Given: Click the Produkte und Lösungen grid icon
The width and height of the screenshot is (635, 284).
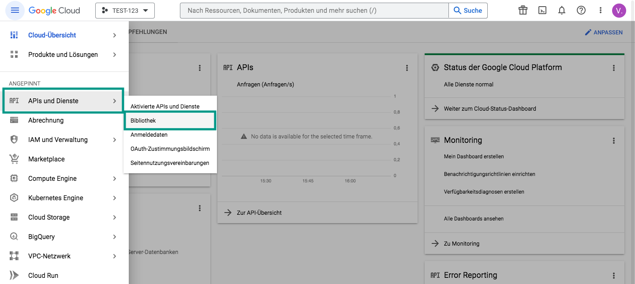Looking at the screenshot, I should (x=14, y=55).
